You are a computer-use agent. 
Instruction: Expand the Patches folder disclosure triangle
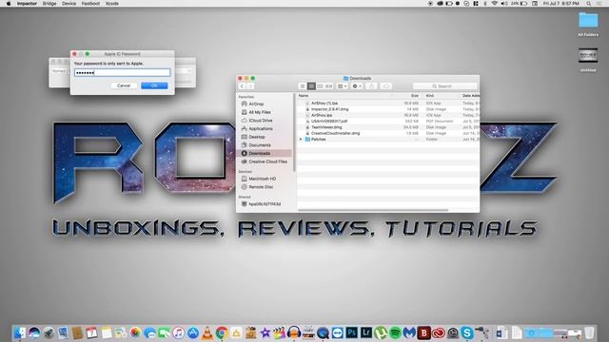[x=301, y=140]
